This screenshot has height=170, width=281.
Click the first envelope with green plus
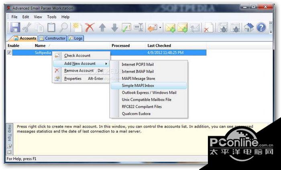coord(170,28)
